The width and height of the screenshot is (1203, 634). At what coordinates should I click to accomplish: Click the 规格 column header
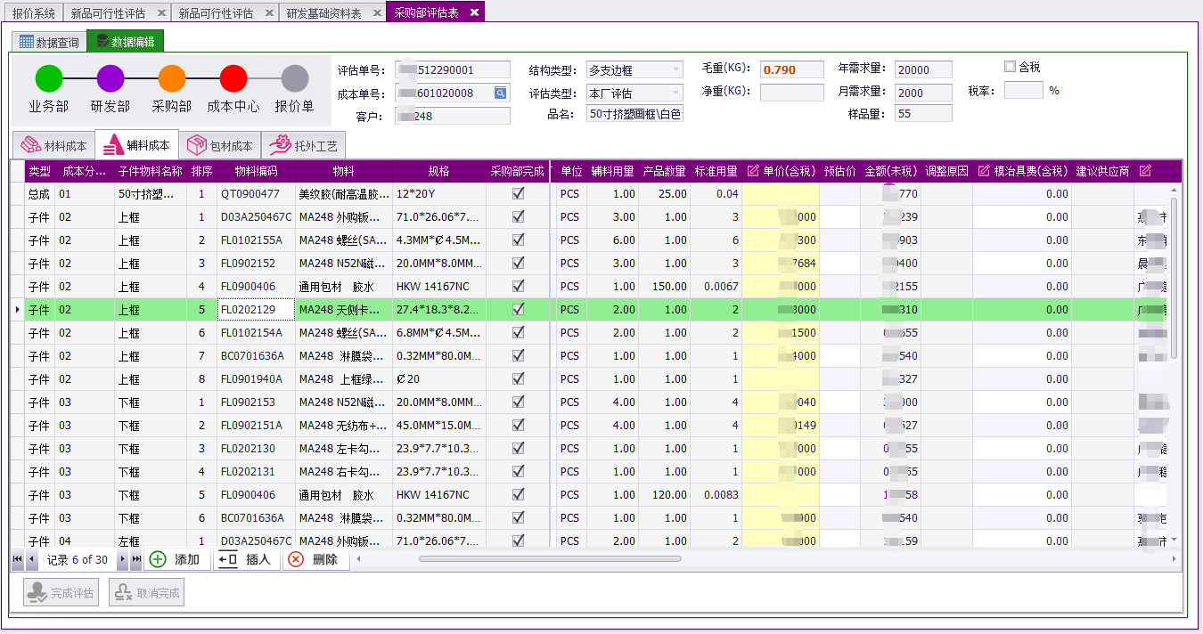point(439,171)
